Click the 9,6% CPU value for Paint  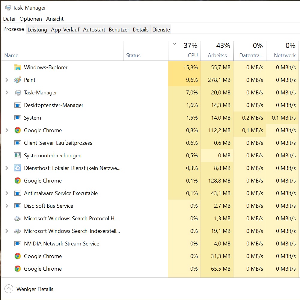click(x=192, y=80)
